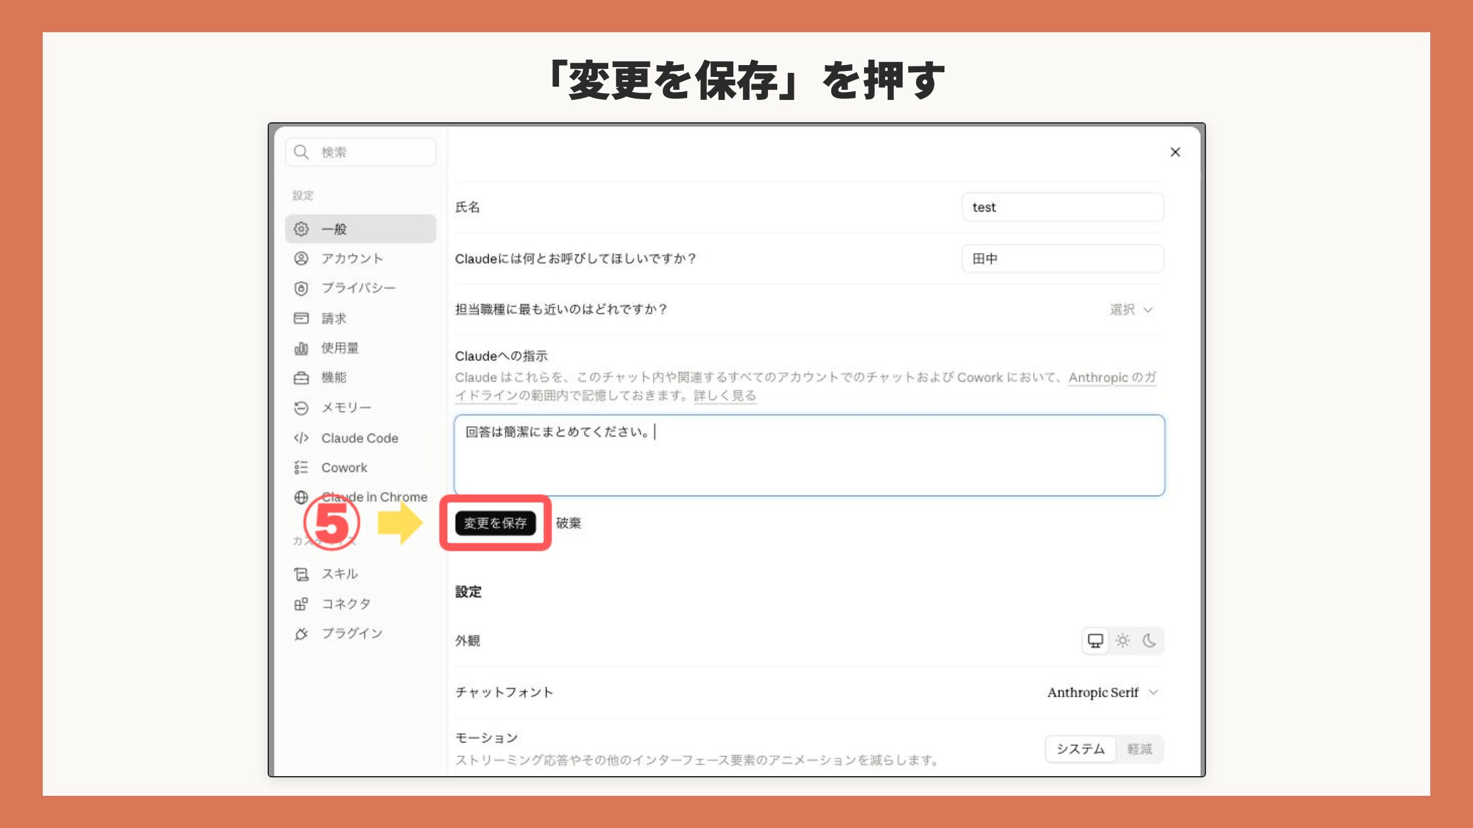Click the Claudeへの指示 text area
The height and width of the screenshot is (828, 1473).
[x=809, y=455]
